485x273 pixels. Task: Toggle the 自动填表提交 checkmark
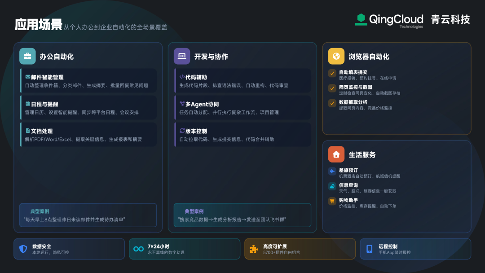[332, 73]
